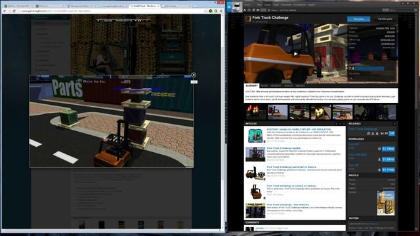Play the Fork Truck Challenge video

(295, 54)
